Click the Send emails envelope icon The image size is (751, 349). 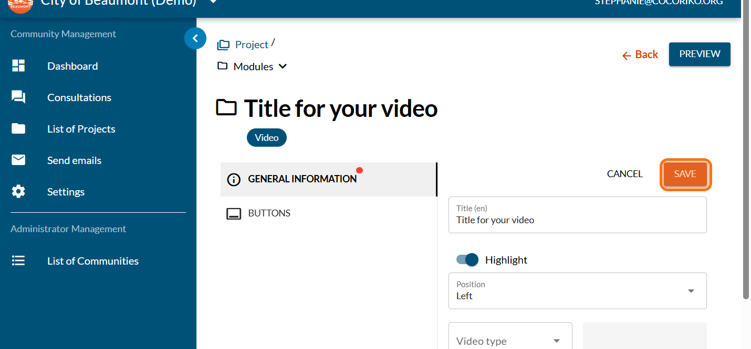click(18, 160)
